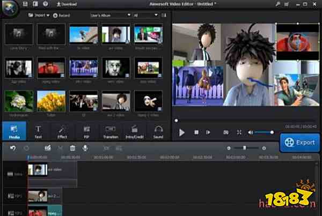Toggle full screen preview

pyautogui.click(x=239, y=132)
